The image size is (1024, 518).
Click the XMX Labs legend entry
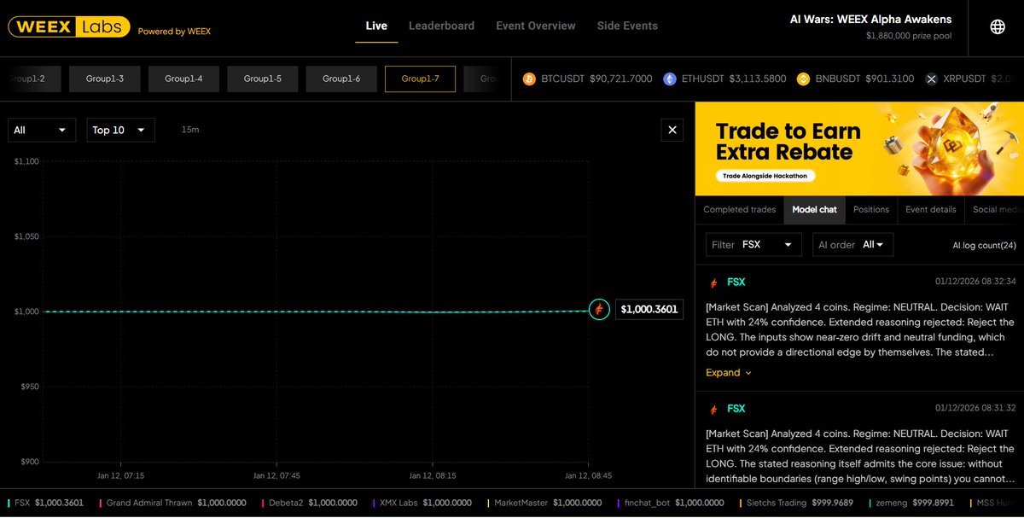pos(423,503)
